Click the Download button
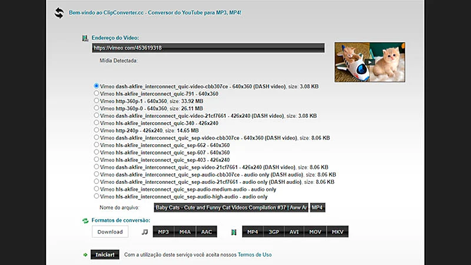 110,232
